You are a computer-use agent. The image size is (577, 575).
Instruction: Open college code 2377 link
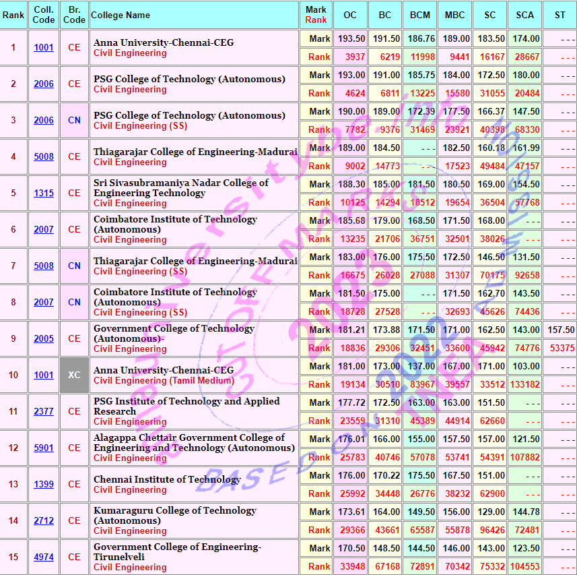(x=44, y=411)
